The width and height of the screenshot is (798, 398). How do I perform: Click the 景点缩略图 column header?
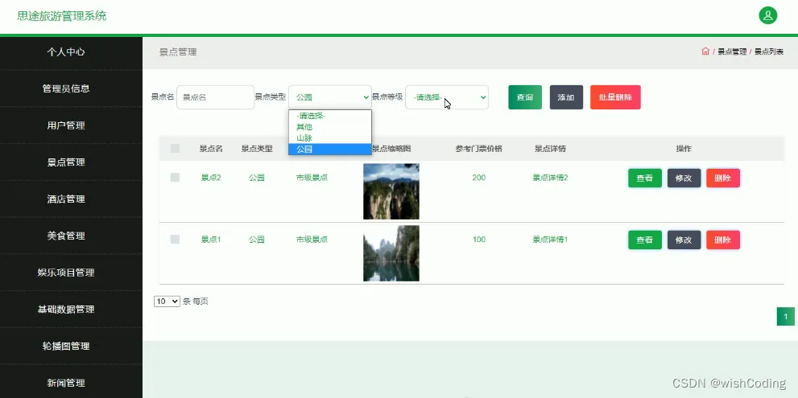[x=391, y=149]
